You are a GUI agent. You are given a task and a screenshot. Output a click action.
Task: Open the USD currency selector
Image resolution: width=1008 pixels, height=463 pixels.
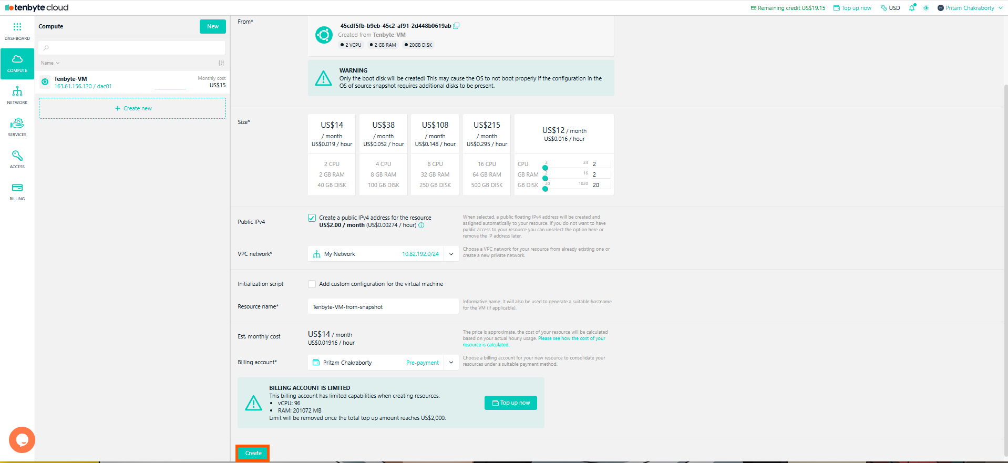tap(891, 8)
